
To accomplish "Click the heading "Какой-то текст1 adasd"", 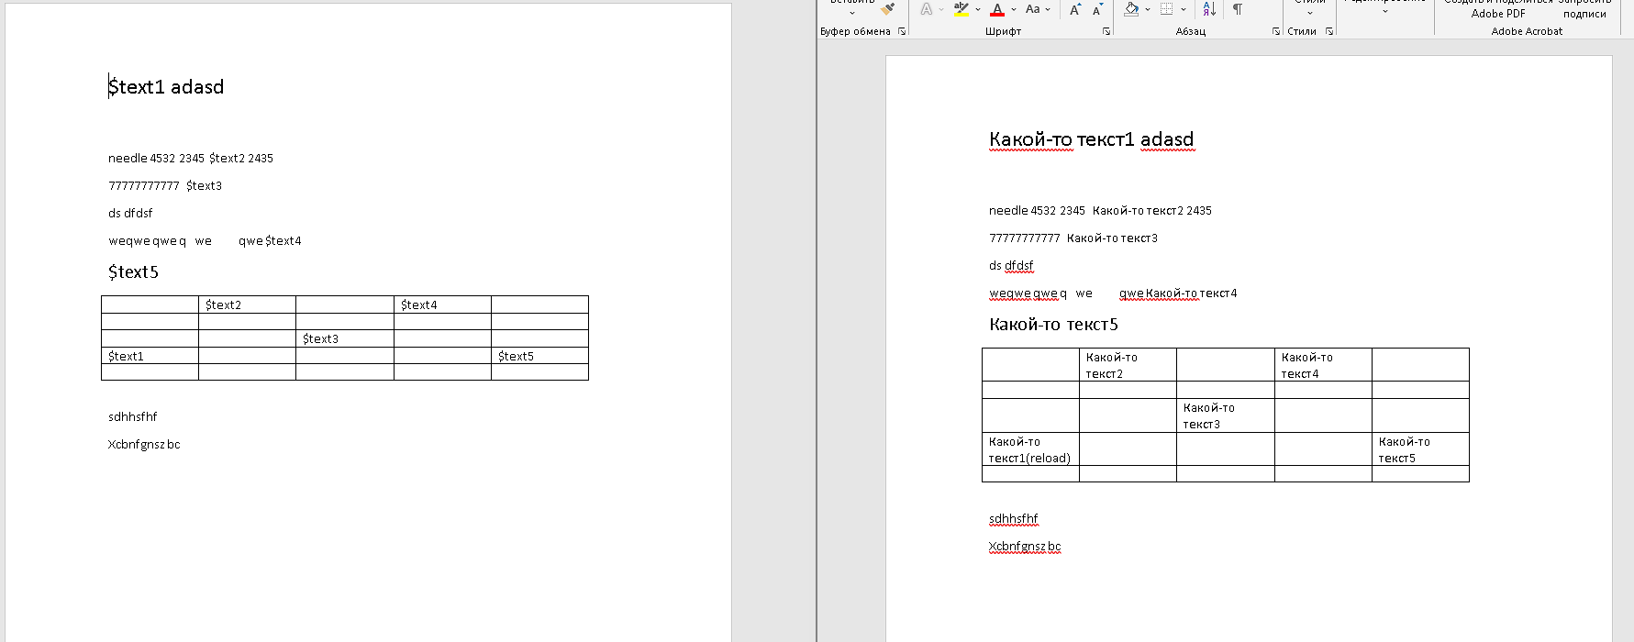I will [x=1092, y=139].
